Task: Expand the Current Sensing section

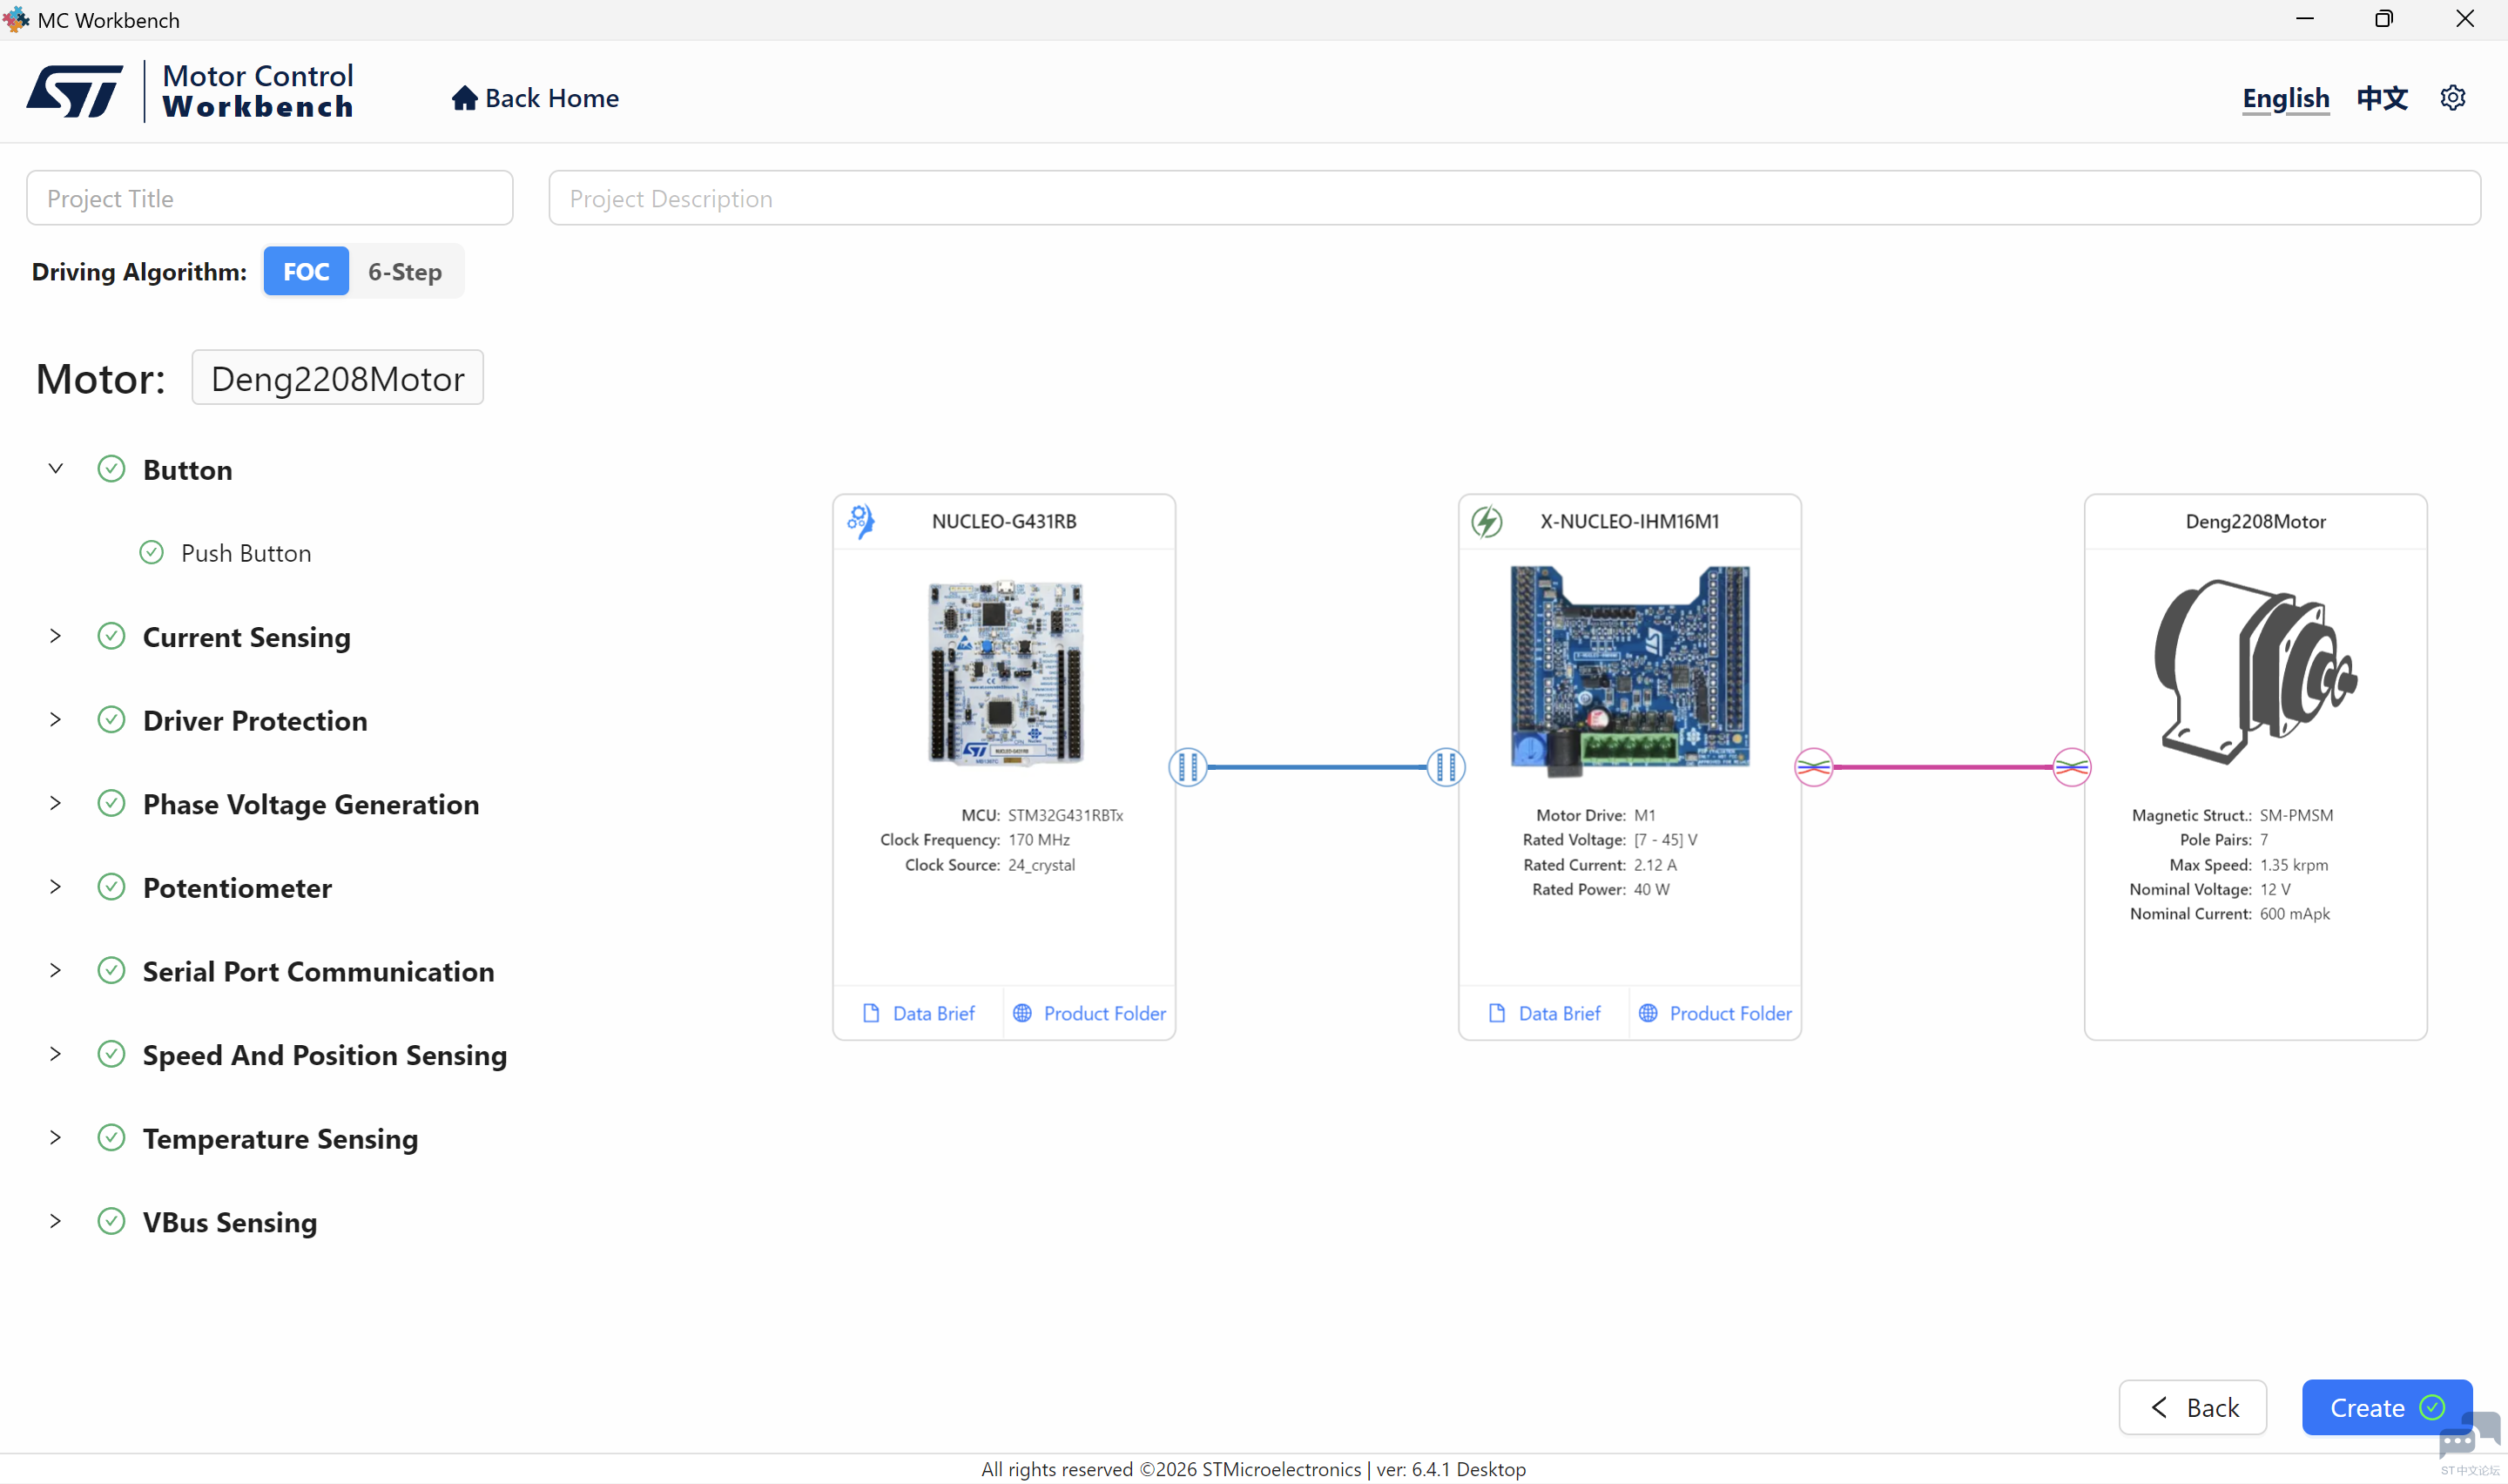Action: tap(56, 636)
